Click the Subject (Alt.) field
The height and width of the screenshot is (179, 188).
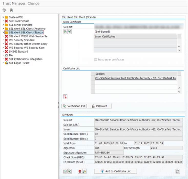tap(139, 125)
